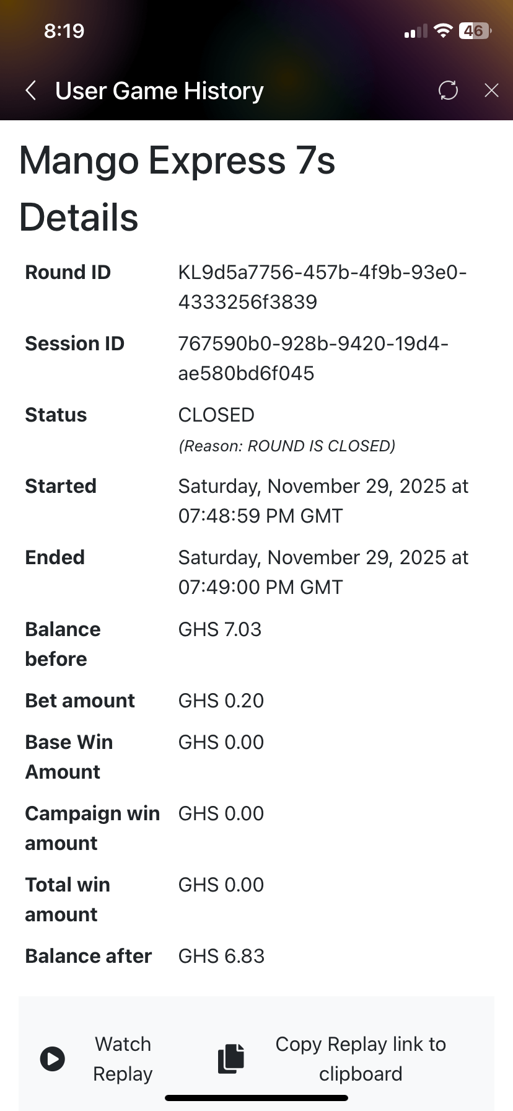This screenshot has width=513, height=1111.
Task: Tap the Wi-Fi status icon
Action: 443,31
